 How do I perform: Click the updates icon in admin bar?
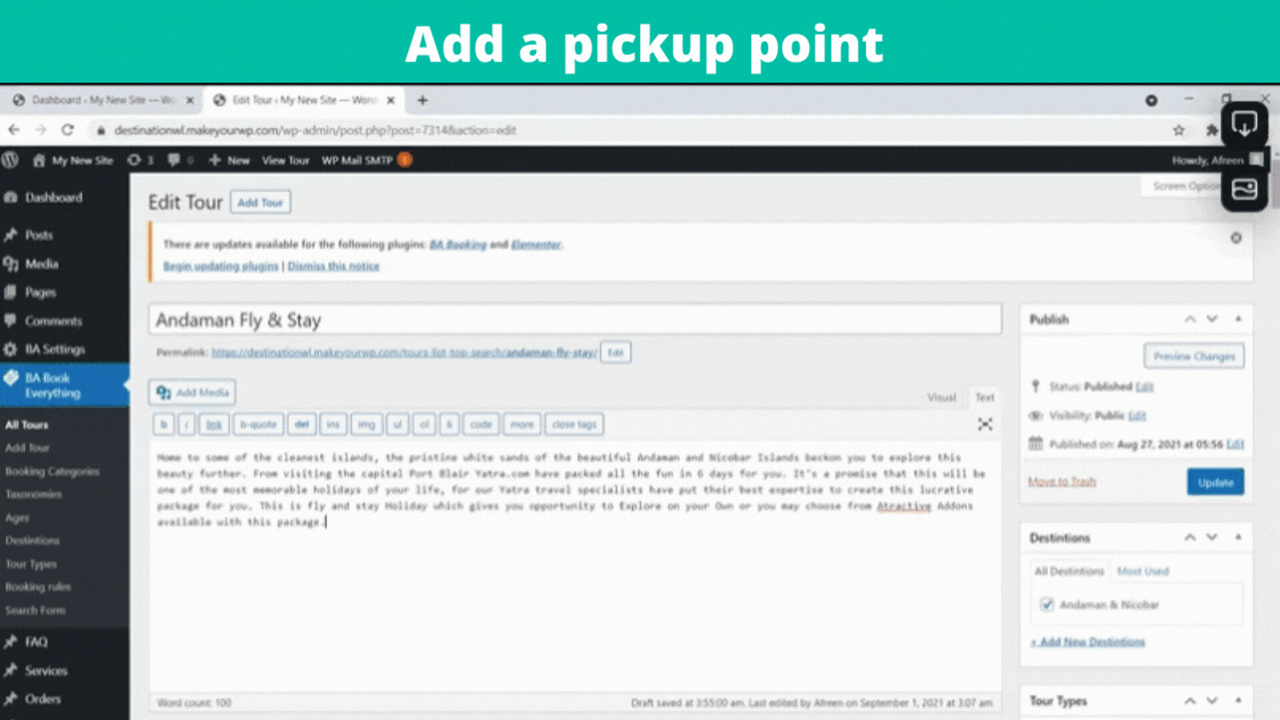tap(140, 160)
